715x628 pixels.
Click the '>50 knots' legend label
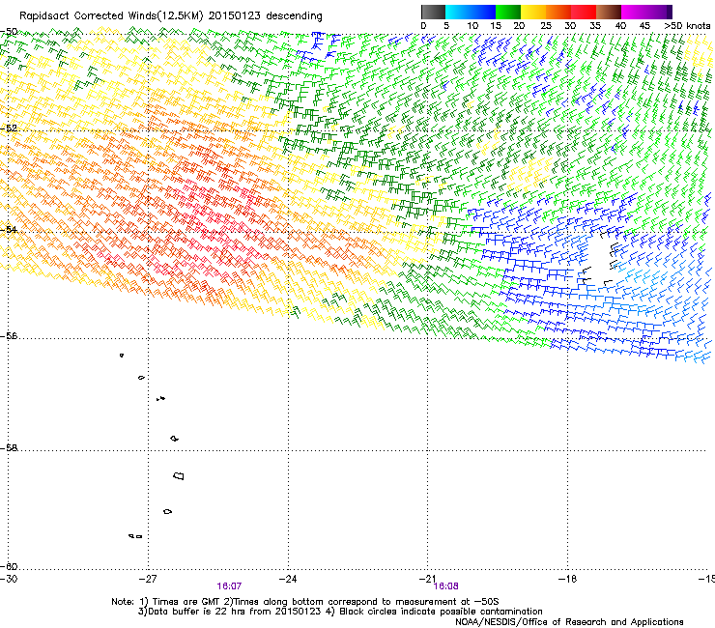point(687,26)
